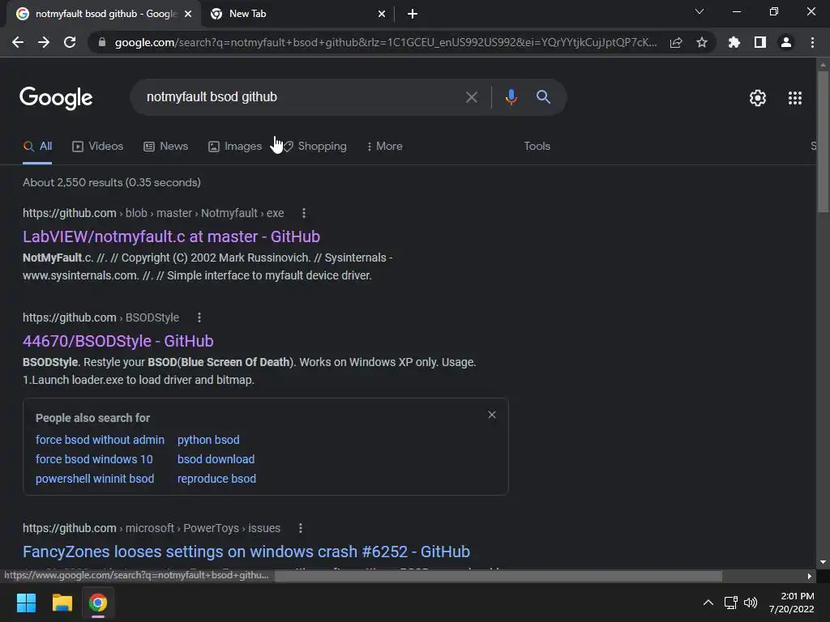Focus the browser address bar URL

385,42
